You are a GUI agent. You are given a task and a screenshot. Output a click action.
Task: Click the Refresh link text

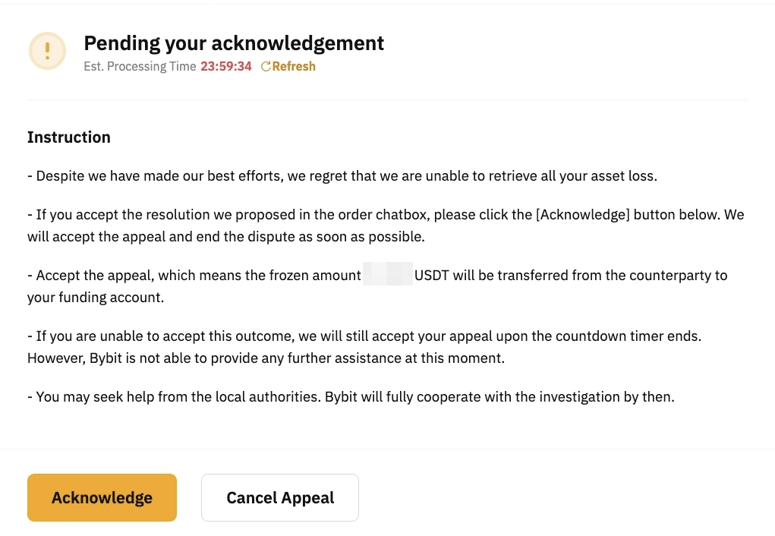click(x=294, y=67)
